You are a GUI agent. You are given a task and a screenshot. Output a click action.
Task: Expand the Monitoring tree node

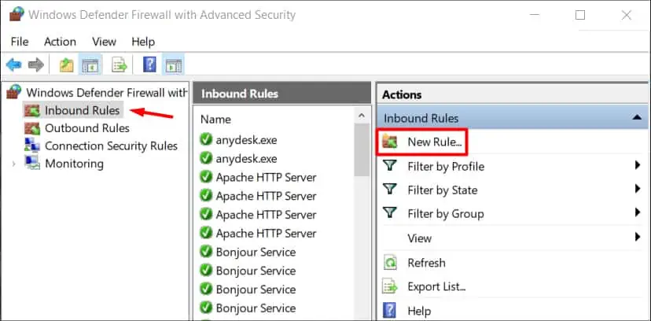point(13,164)
